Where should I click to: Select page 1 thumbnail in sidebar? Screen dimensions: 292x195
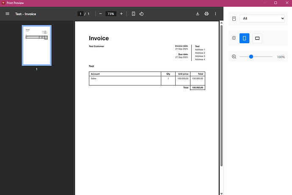tap(37, 45)
